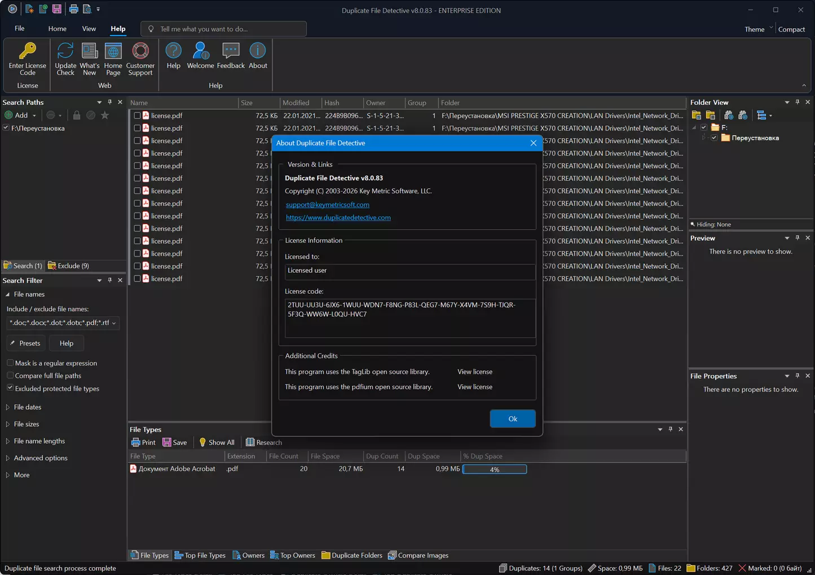This screenshot has width=815, height=575.
Task: View license for the pdfium library
Action: pos(475,387)
